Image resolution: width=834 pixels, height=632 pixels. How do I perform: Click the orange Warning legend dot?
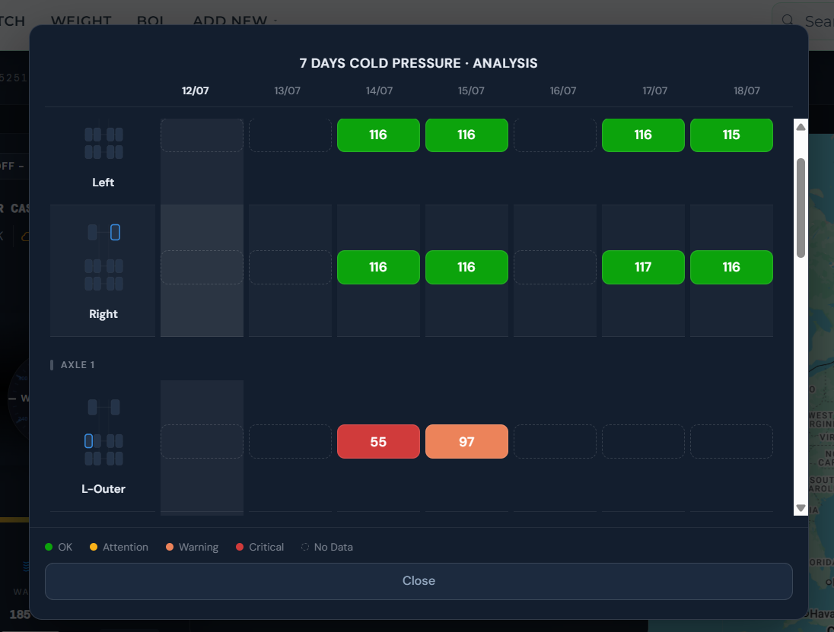coord(170,547)
